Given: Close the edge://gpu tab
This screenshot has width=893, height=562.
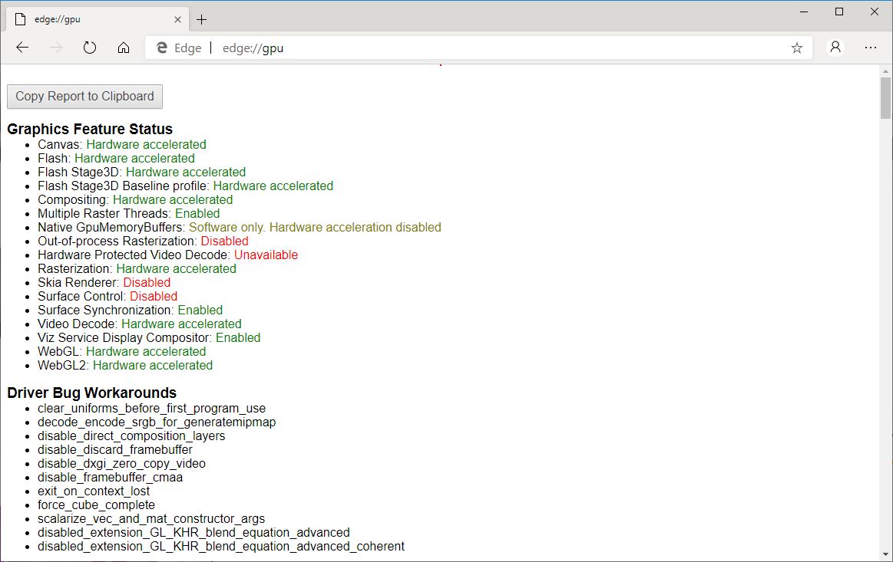Looking at the screenshot, I should 177,19.
